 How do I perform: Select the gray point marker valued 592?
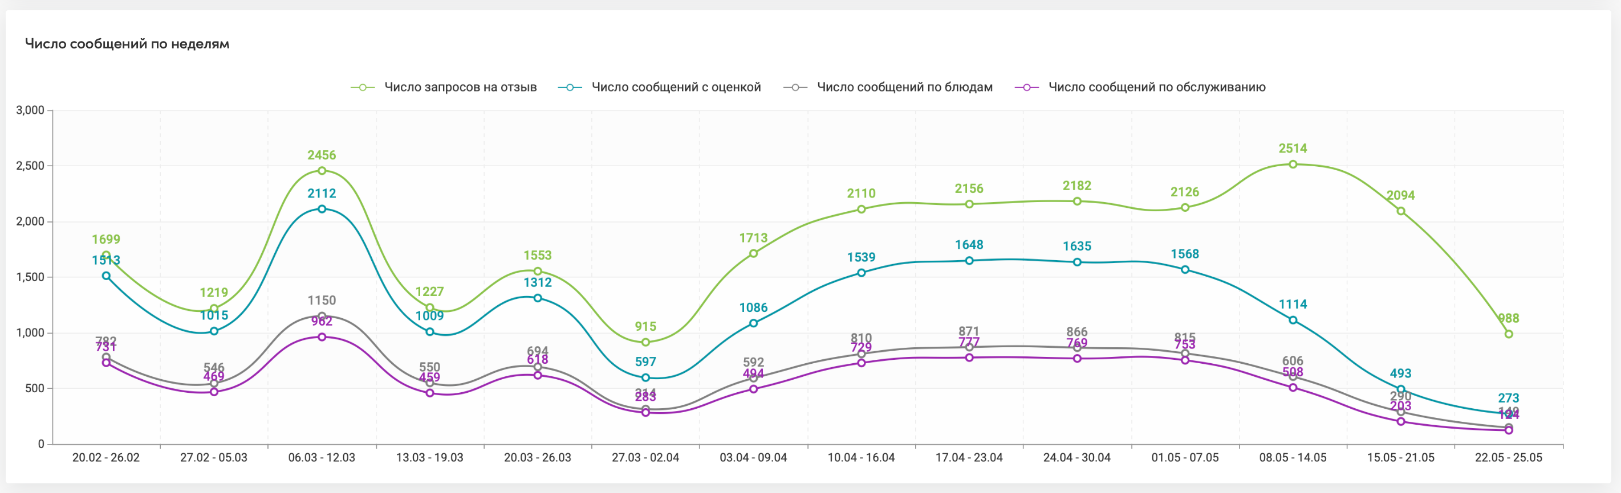click(753, 378)
